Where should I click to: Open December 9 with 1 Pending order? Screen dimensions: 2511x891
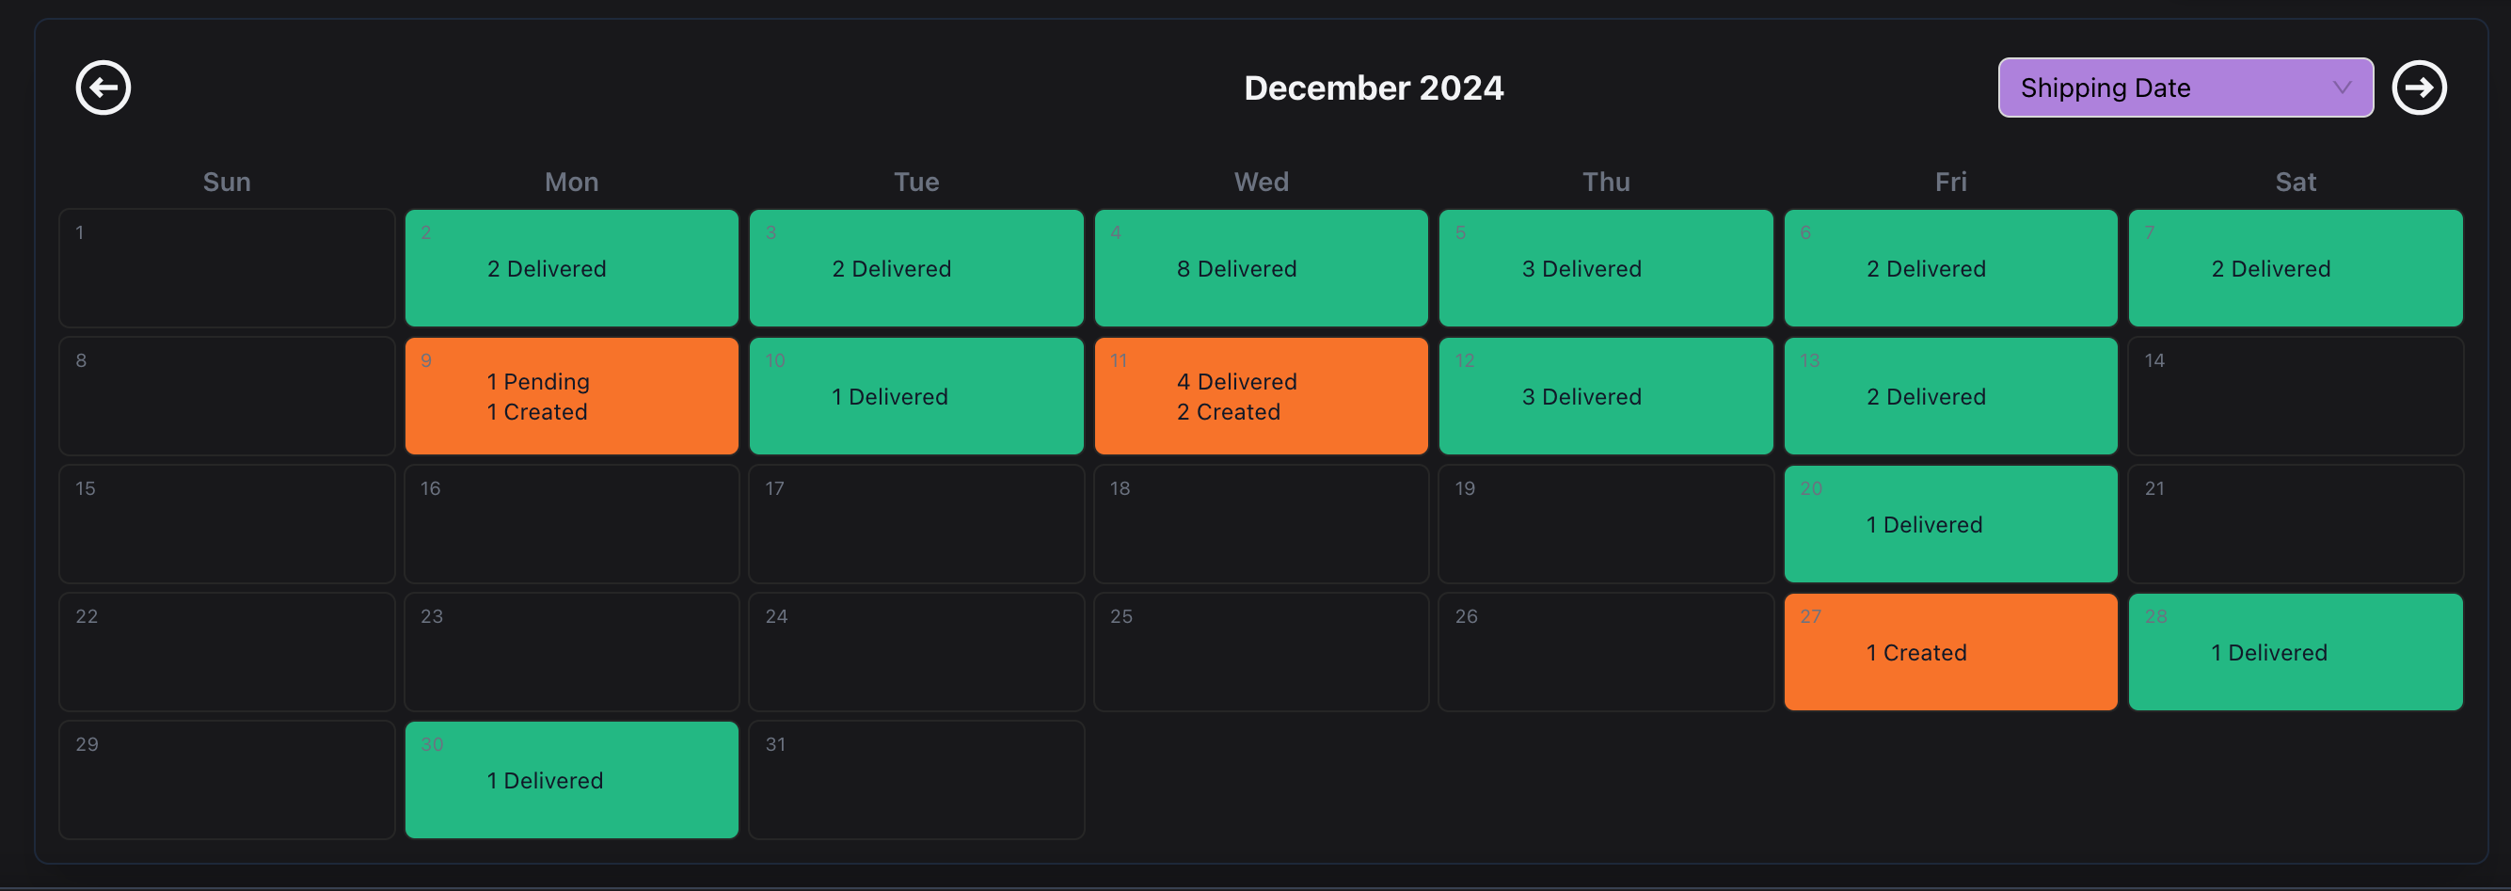click(x=571, y=396)
